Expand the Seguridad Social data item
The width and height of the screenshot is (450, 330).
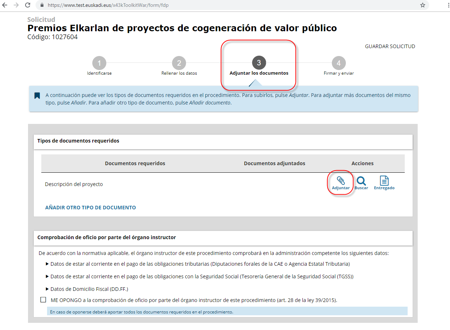(x=47, y=276)
